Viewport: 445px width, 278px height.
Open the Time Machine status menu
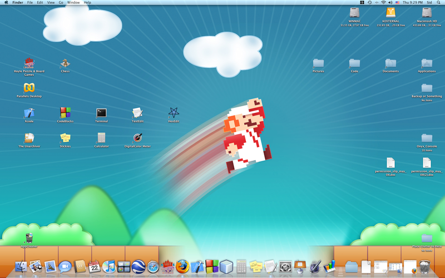tap(370, 2)
